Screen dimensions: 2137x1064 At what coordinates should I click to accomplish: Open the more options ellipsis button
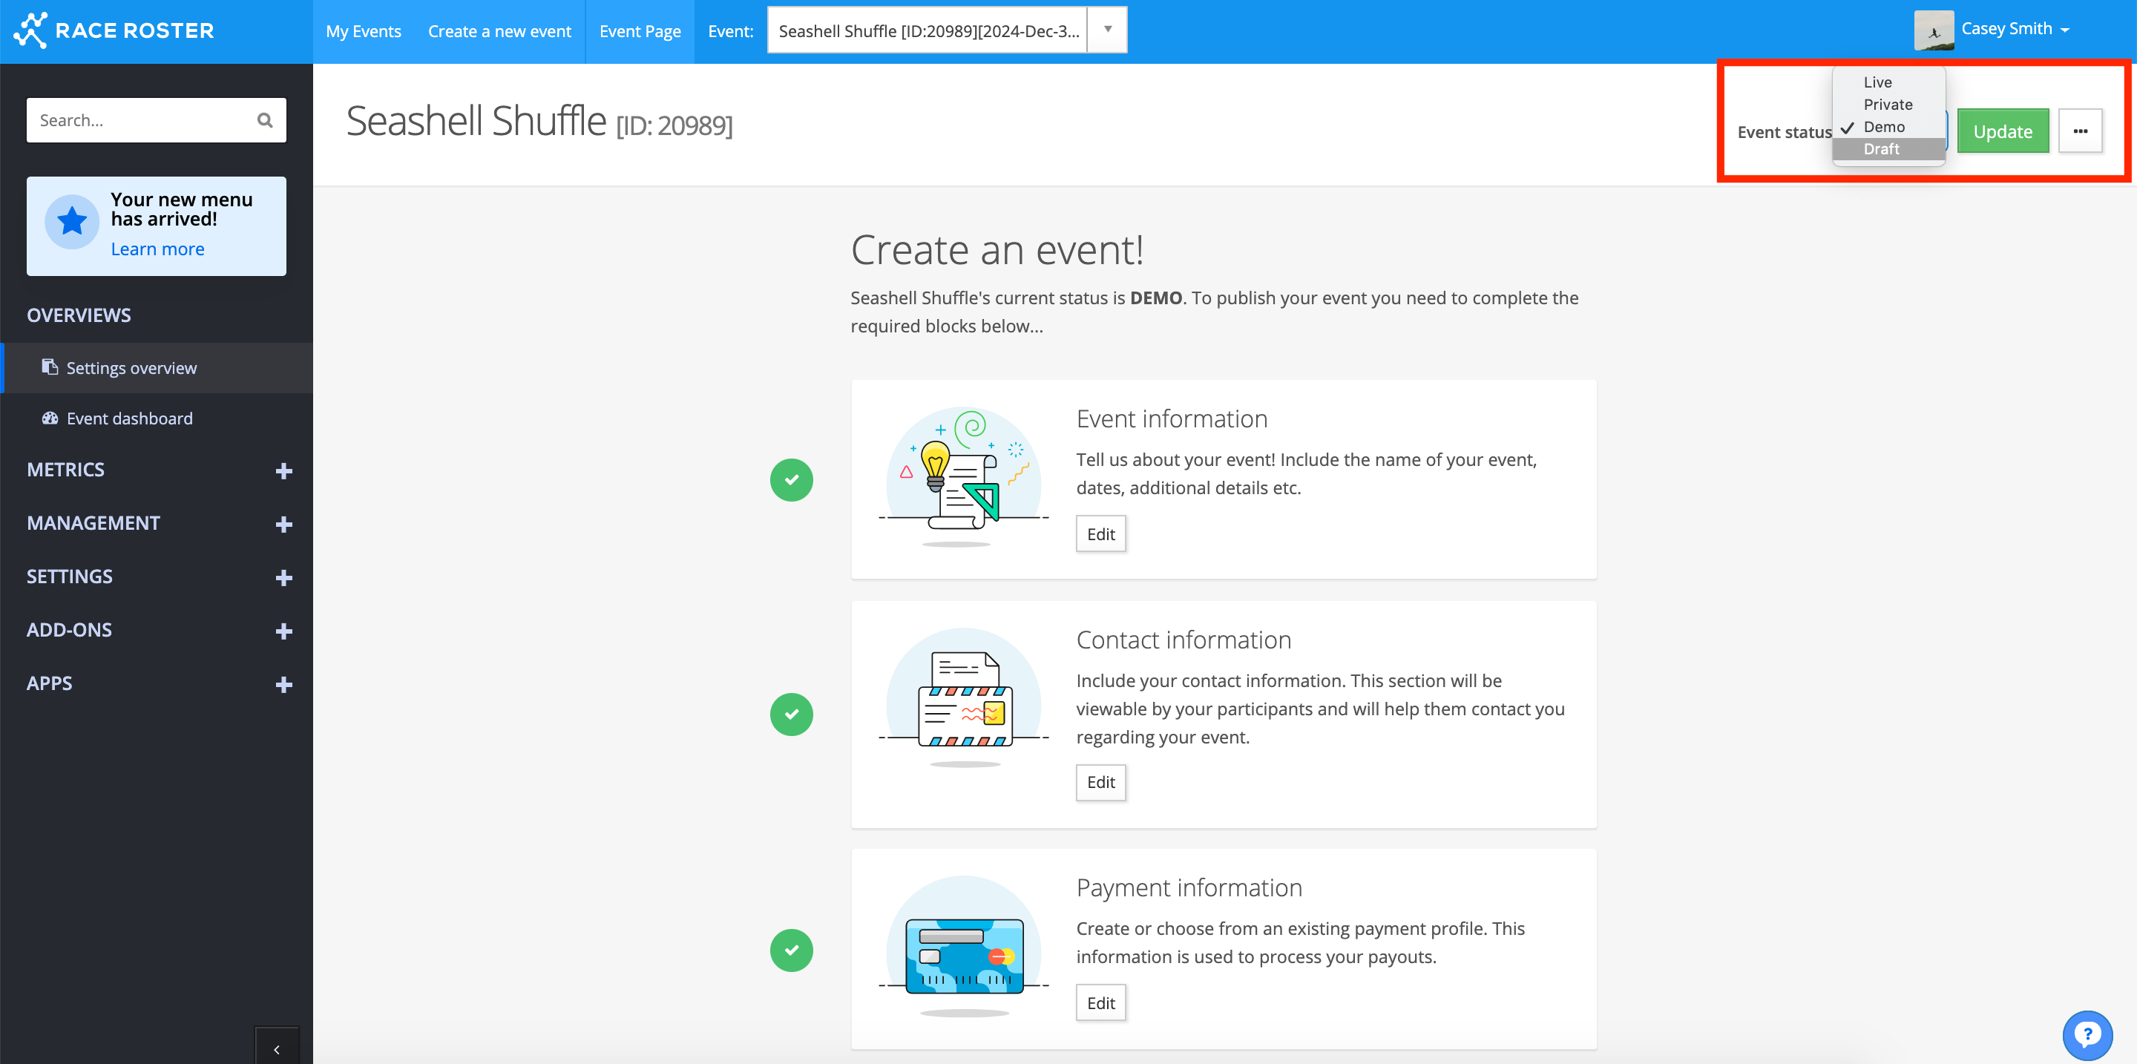point(2080,131)
